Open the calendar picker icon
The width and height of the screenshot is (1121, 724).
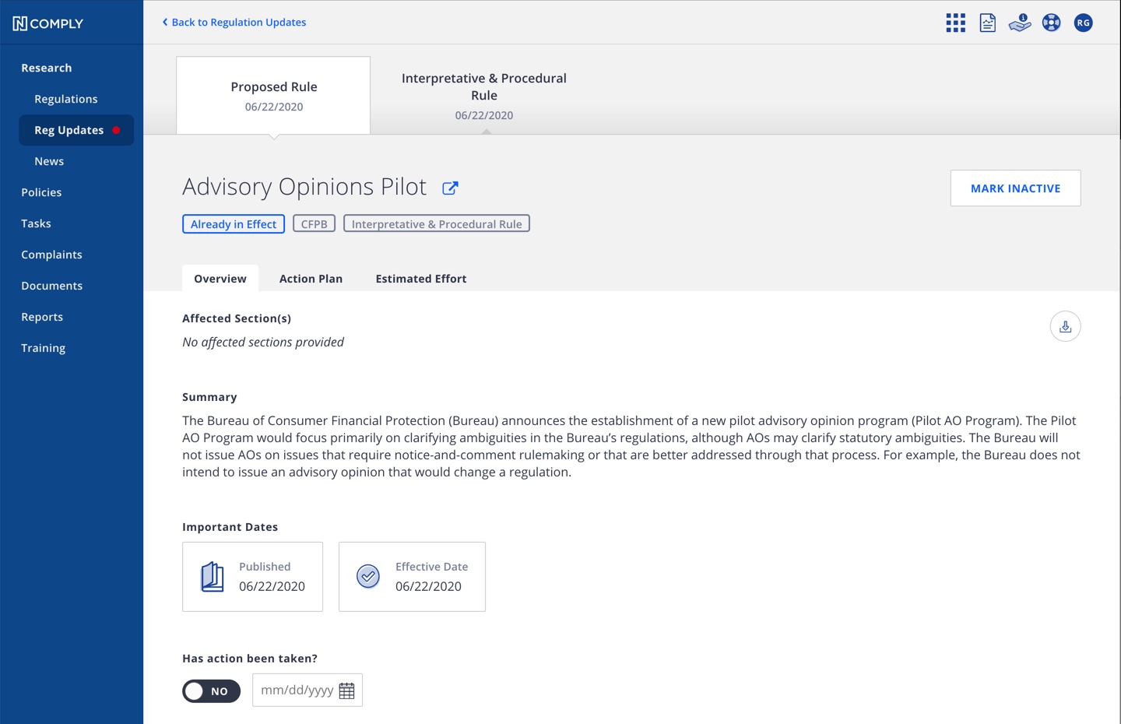(347, 691)
